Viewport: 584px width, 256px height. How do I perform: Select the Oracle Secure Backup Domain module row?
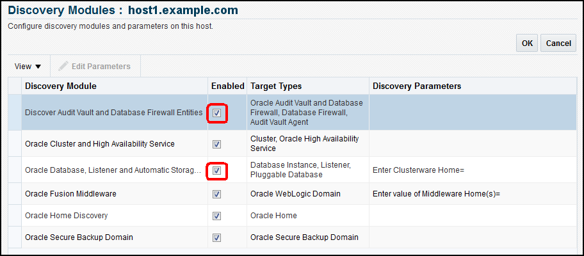tap(79, 237)
